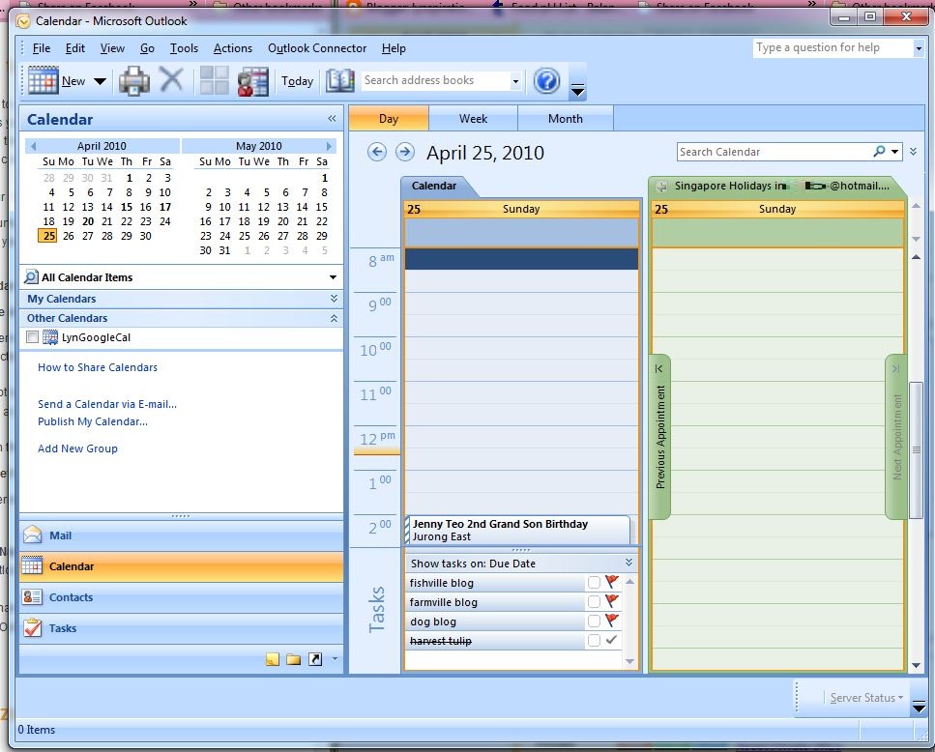The height and width of the screenshot is (752, 935).
Task: Expand the My Calendars section
Action: click(x=334, y=299)
